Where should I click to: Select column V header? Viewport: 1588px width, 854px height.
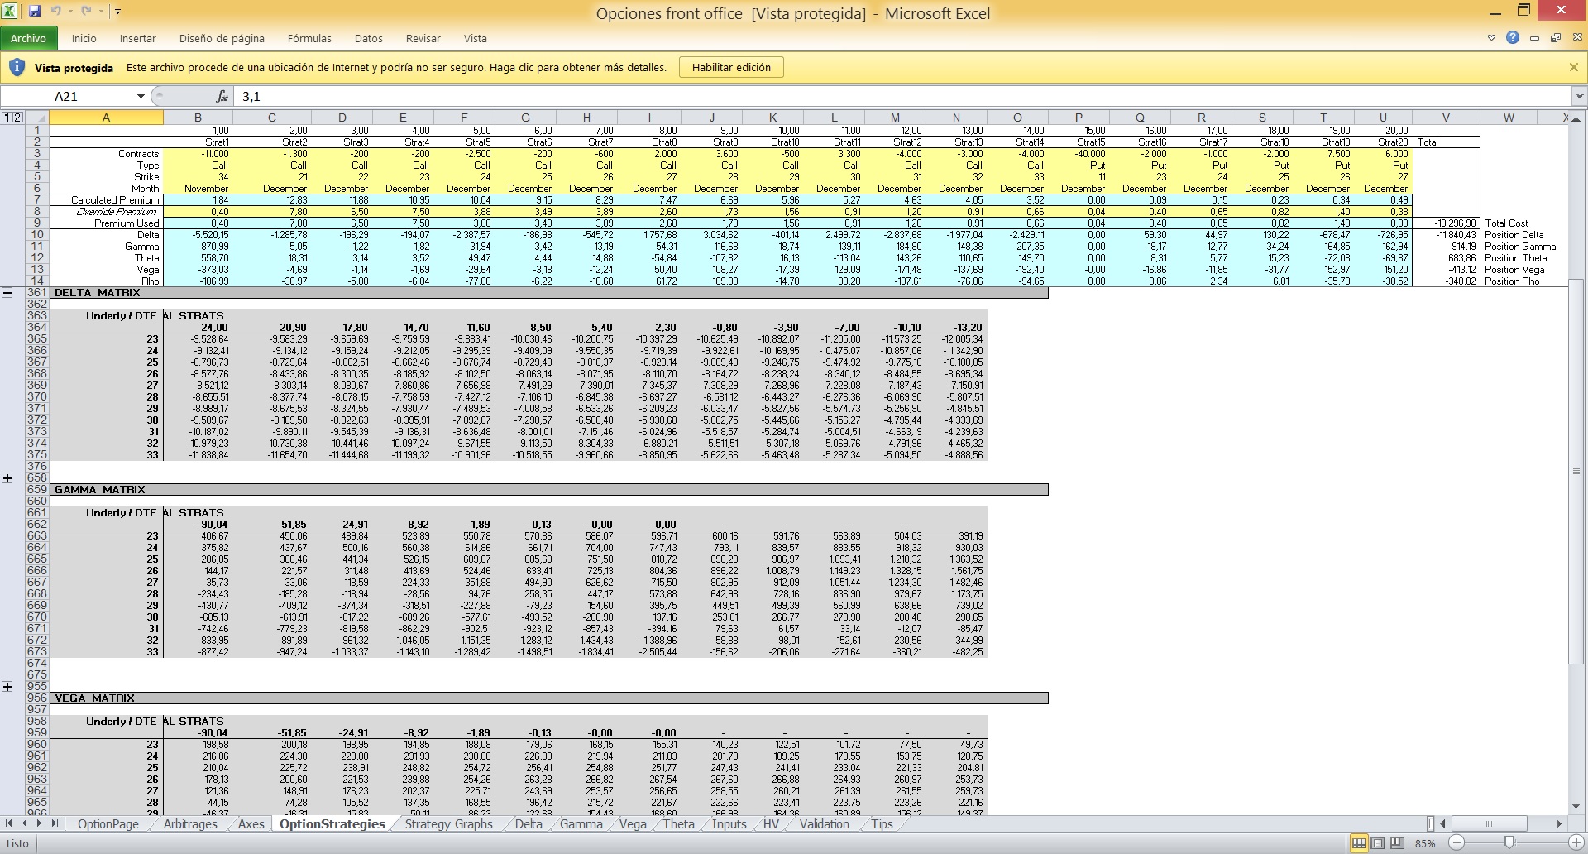coord(1445,118)
